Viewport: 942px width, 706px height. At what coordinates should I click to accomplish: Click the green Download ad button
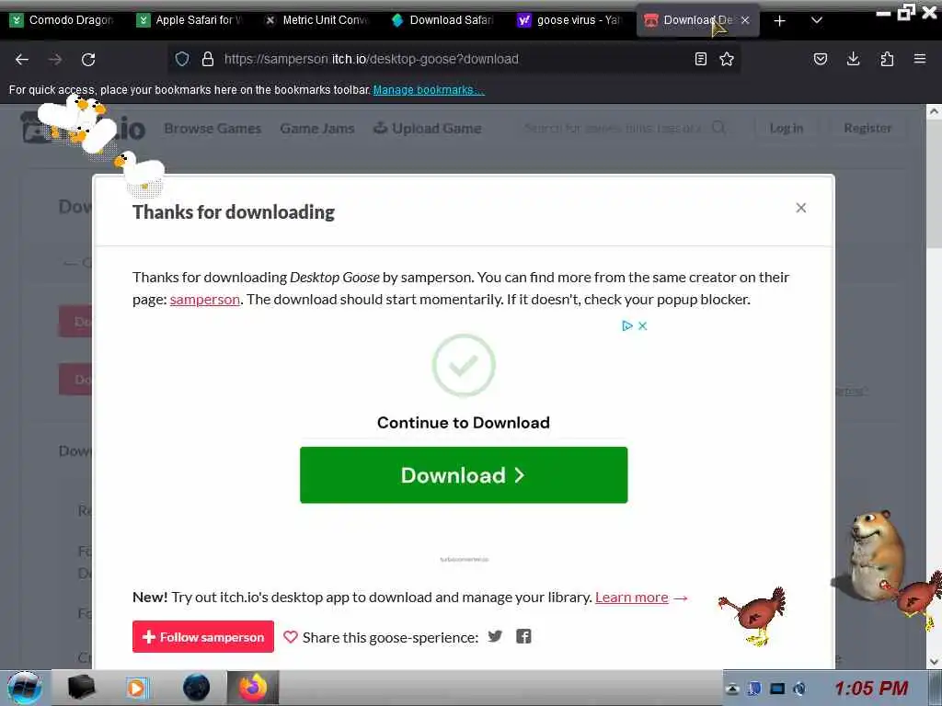coord(464,475)
